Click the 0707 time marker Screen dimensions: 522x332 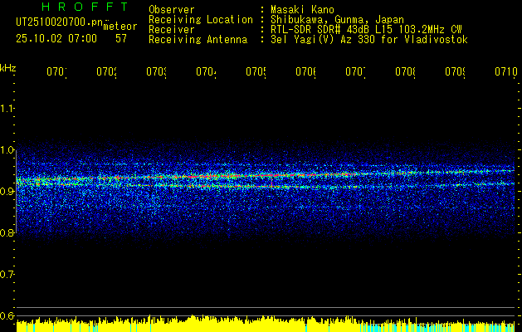[x=355, y=72]
